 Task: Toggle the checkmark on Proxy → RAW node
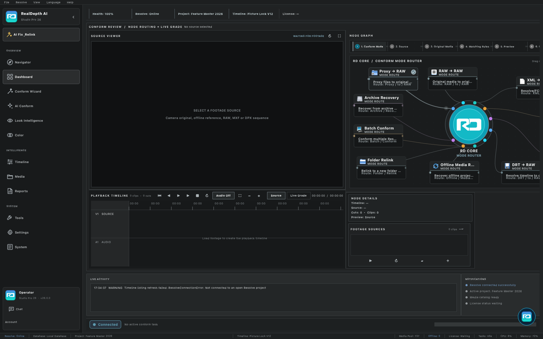tap(414, 72)
